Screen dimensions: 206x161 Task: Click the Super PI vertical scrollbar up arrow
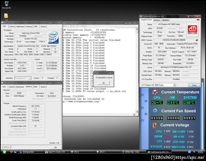click(x=137, y=30)
